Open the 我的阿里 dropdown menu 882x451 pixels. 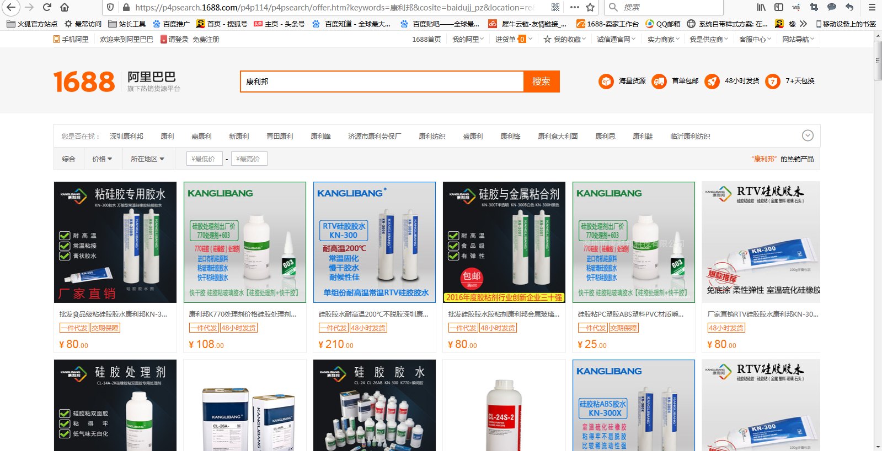(x=468, y=39)
